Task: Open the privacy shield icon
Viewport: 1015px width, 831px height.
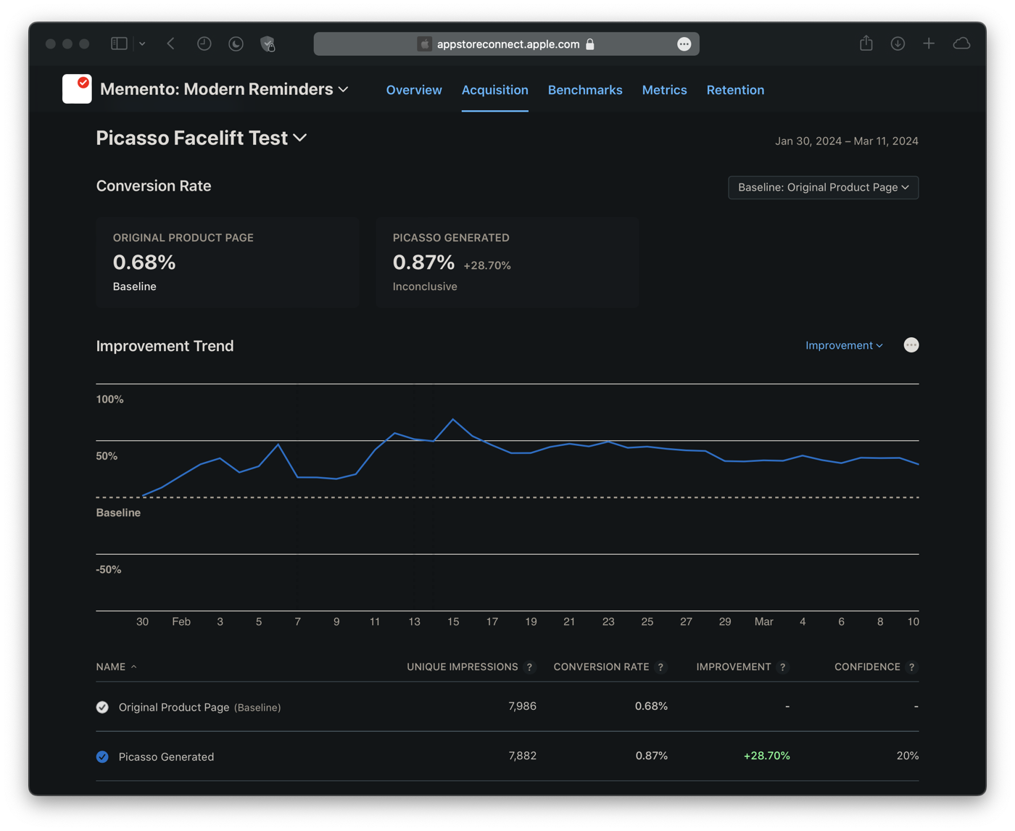Action: point(268,44)
